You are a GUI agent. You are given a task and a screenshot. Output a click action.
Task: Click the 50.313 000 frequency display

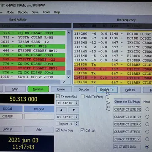click(27, 99)
